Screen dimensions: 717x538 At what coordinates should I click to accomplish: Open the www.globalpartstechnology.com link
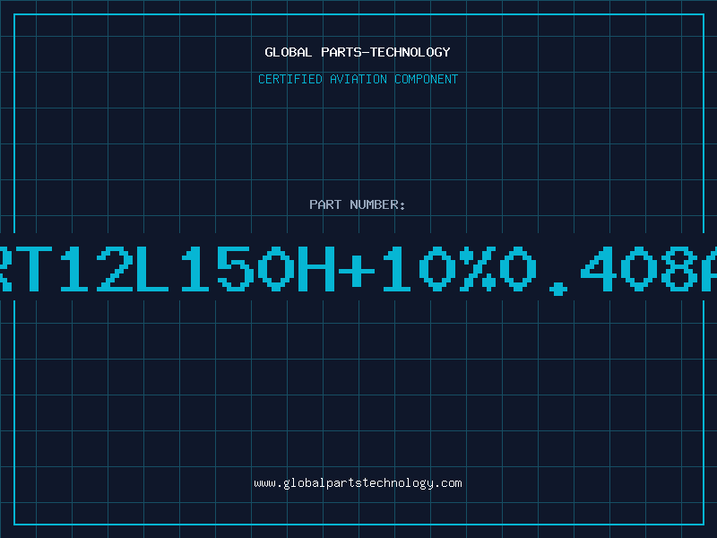point(358,483)
